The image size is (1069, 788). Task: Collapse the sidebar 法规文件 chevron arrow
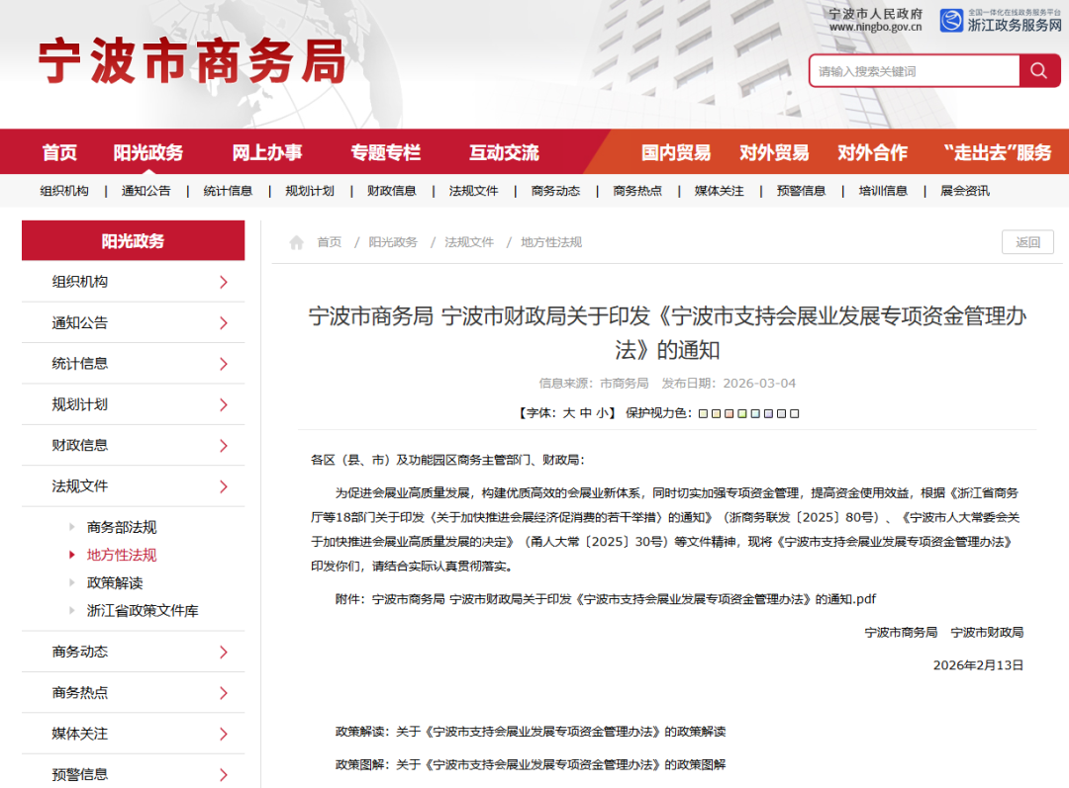click(x=224, y=486)
